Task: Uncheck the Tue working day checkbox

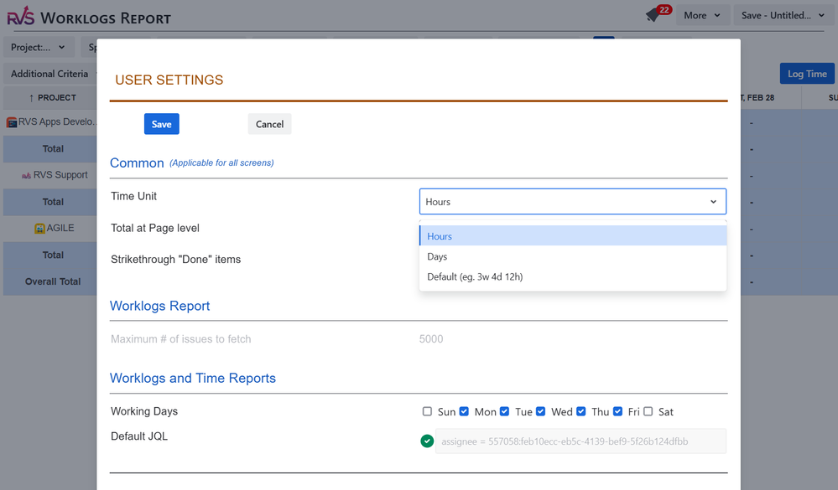Action: (504, 411)
